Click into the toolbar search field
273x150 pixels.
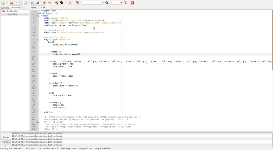pyautogui.click(x=92, y=3)
